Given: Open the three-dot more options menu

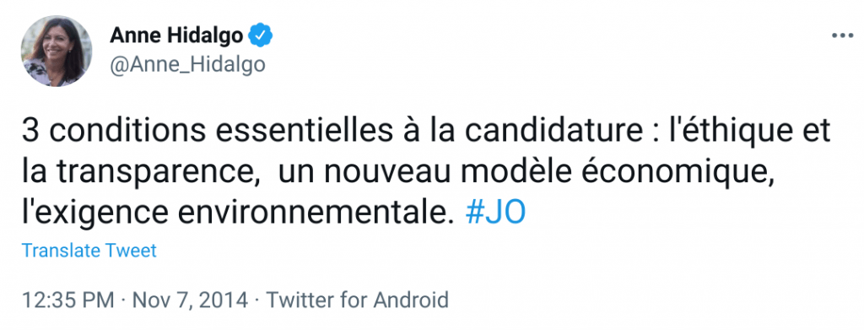Looking at the screenshot, I should coord(841,35).
